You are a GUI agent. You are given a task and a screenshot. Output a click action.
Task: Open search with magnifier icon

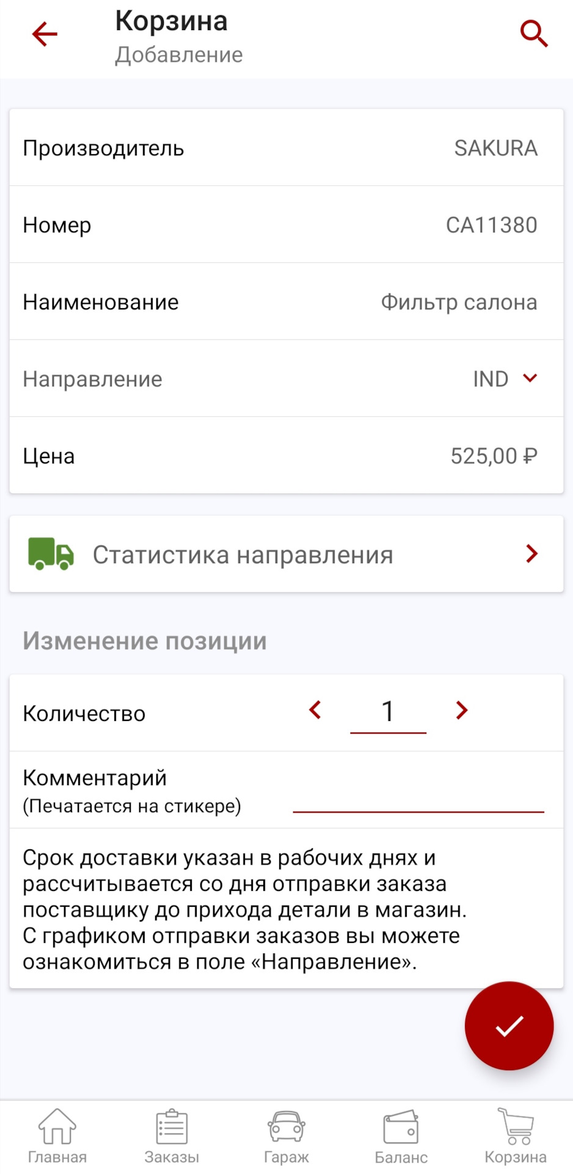click(533, 34)
